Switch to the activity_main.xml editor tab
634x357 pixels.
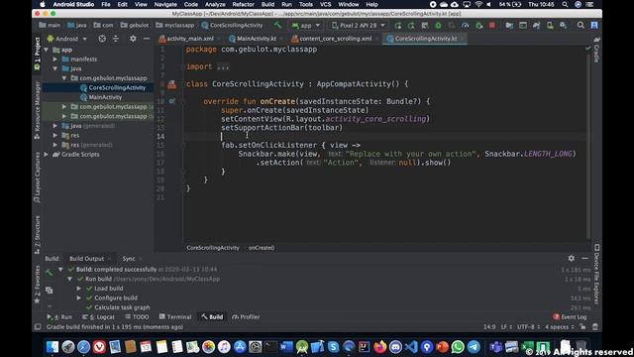click(189, 39)
